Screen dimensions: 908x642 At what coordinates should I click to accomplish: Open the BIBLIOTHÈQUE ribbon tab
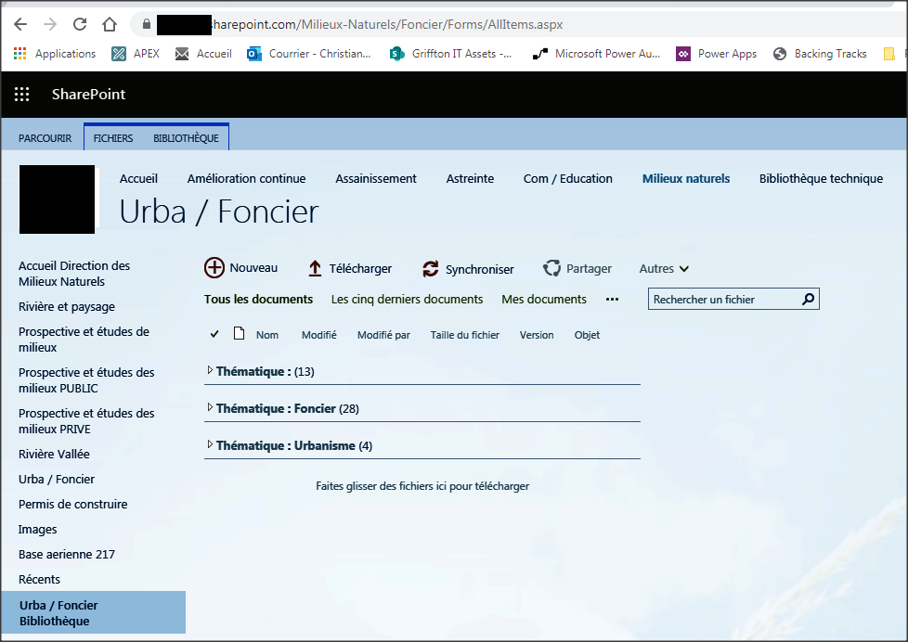[186, 138]
